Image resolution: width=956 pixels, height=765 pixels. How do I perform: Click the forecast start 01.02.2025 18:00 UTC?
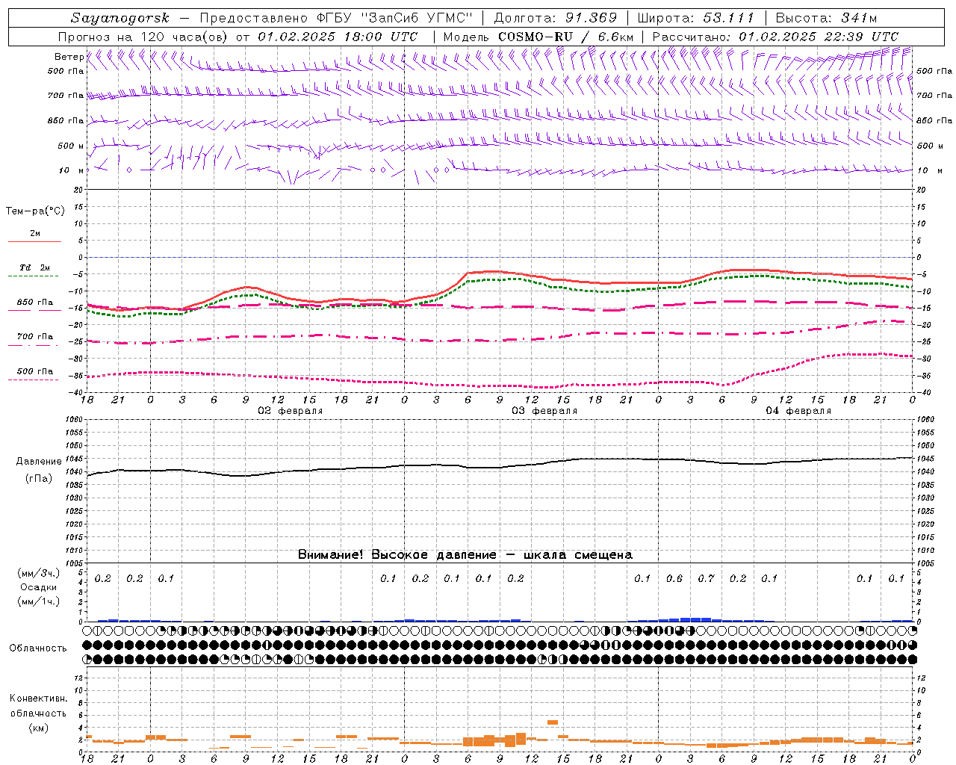338,37
